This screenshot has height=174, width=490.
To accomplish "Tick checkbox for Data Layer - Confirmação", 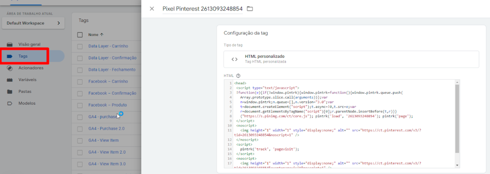I will point(80,58).
